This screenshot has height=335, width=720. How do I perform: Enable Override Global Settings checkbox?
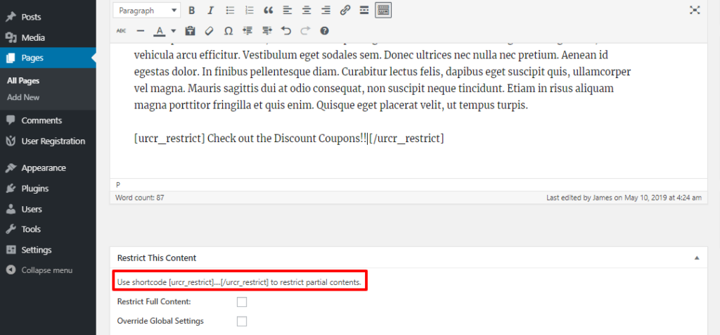tap(242, 321)
